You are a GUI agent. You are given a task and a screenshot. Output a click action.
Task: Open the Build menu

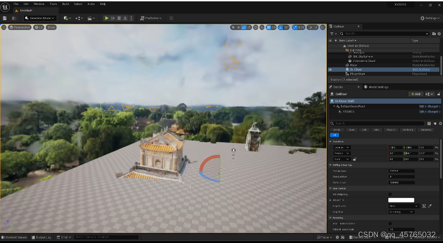coord(66,4)
